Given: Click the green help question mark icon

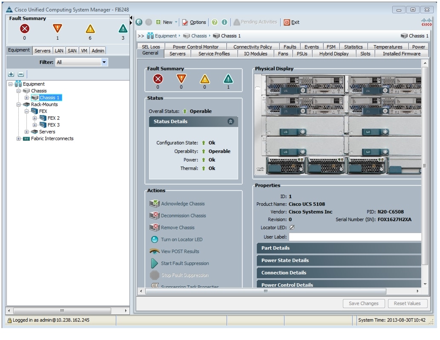Looking at the screenshot, I should [215, 22].
